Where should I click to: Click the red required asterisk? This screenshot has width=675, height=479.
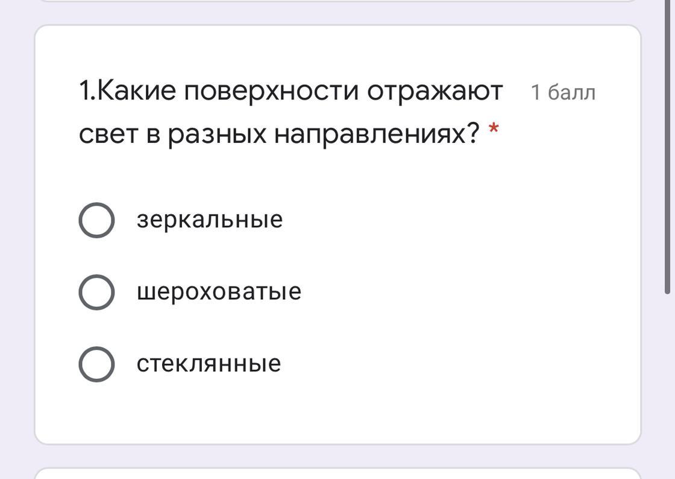tap(494, 128)
